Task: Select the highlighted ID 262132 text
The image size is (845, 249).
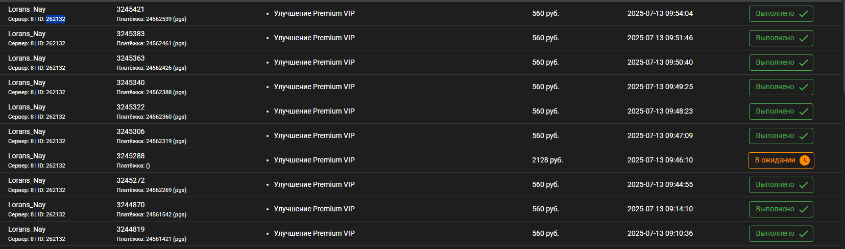Action: (x=56, y=19)
